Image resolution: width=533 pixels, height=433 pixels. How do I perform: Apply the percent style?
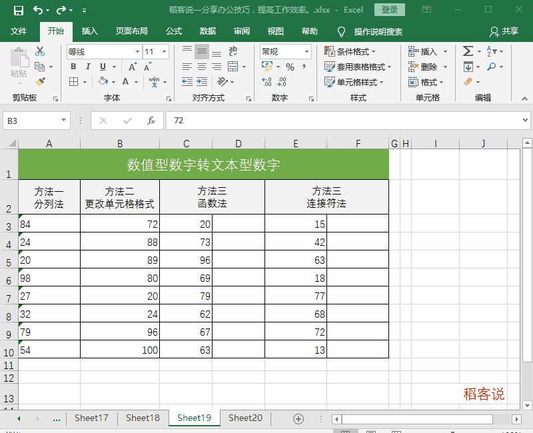pos(290,67)
